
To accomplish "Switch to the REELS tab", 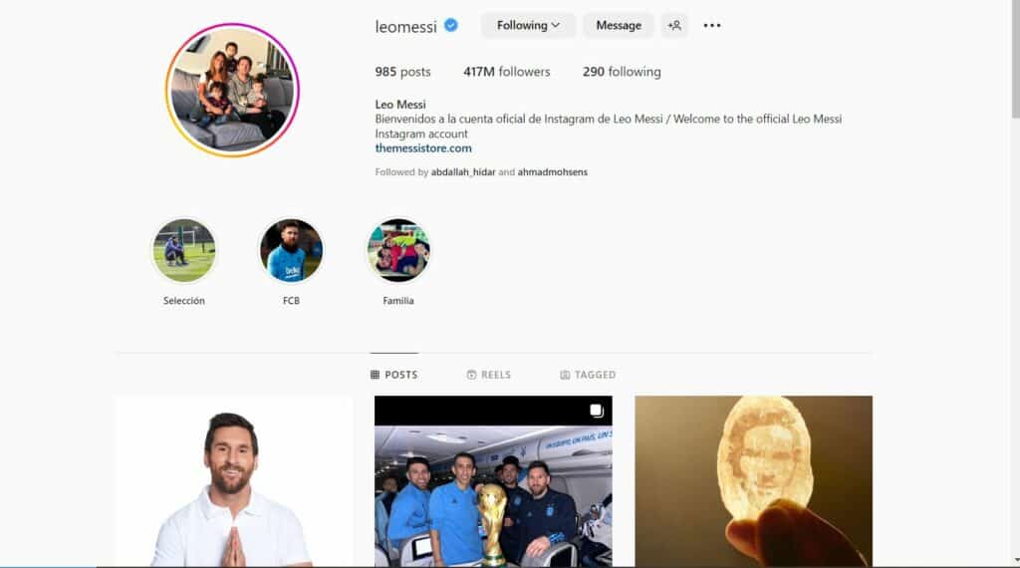I will point(488,375).
